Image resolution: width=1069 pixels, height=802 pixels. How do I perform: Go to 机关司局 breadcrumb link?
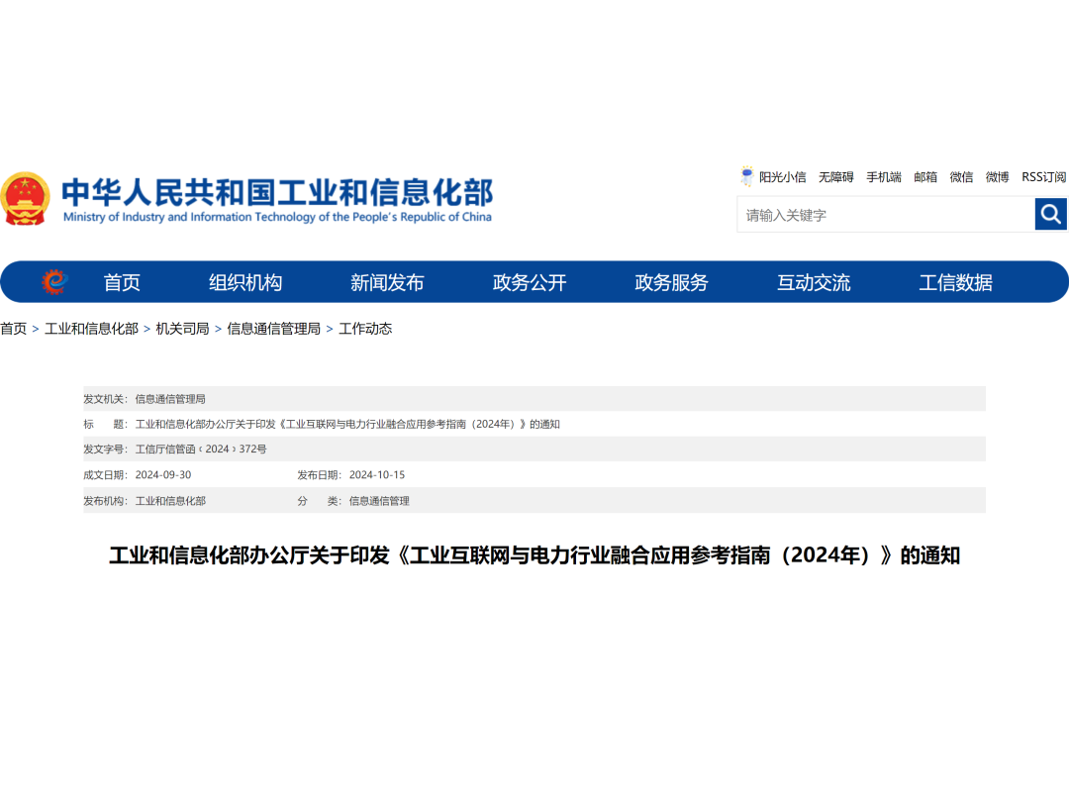coord(182,329)
